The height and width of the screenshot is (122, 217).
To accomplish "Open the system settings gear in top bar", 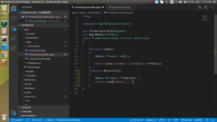I will [x=214, y=2].
